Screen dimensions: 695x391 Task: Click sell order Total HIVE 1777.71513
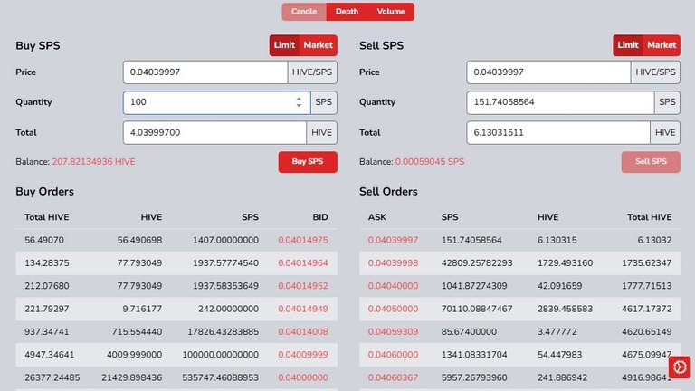[x=647, y=286]
